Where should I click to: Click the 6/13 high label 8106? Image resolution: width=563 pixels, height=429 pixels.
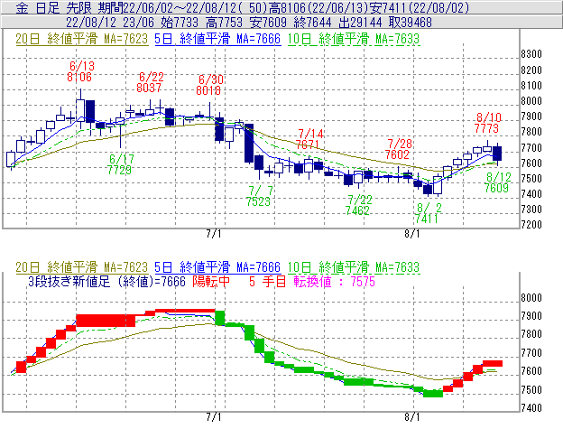point(80,78)
